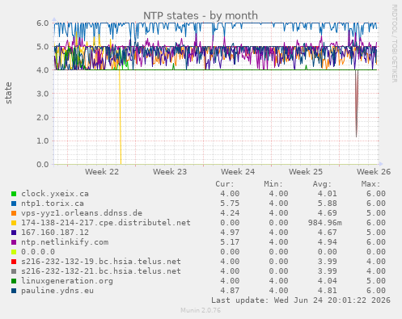This screenshot has width=402, height=319.
Task: Click linuxgeneration.org average value 4.04
Action: click(x=327, y=281)
